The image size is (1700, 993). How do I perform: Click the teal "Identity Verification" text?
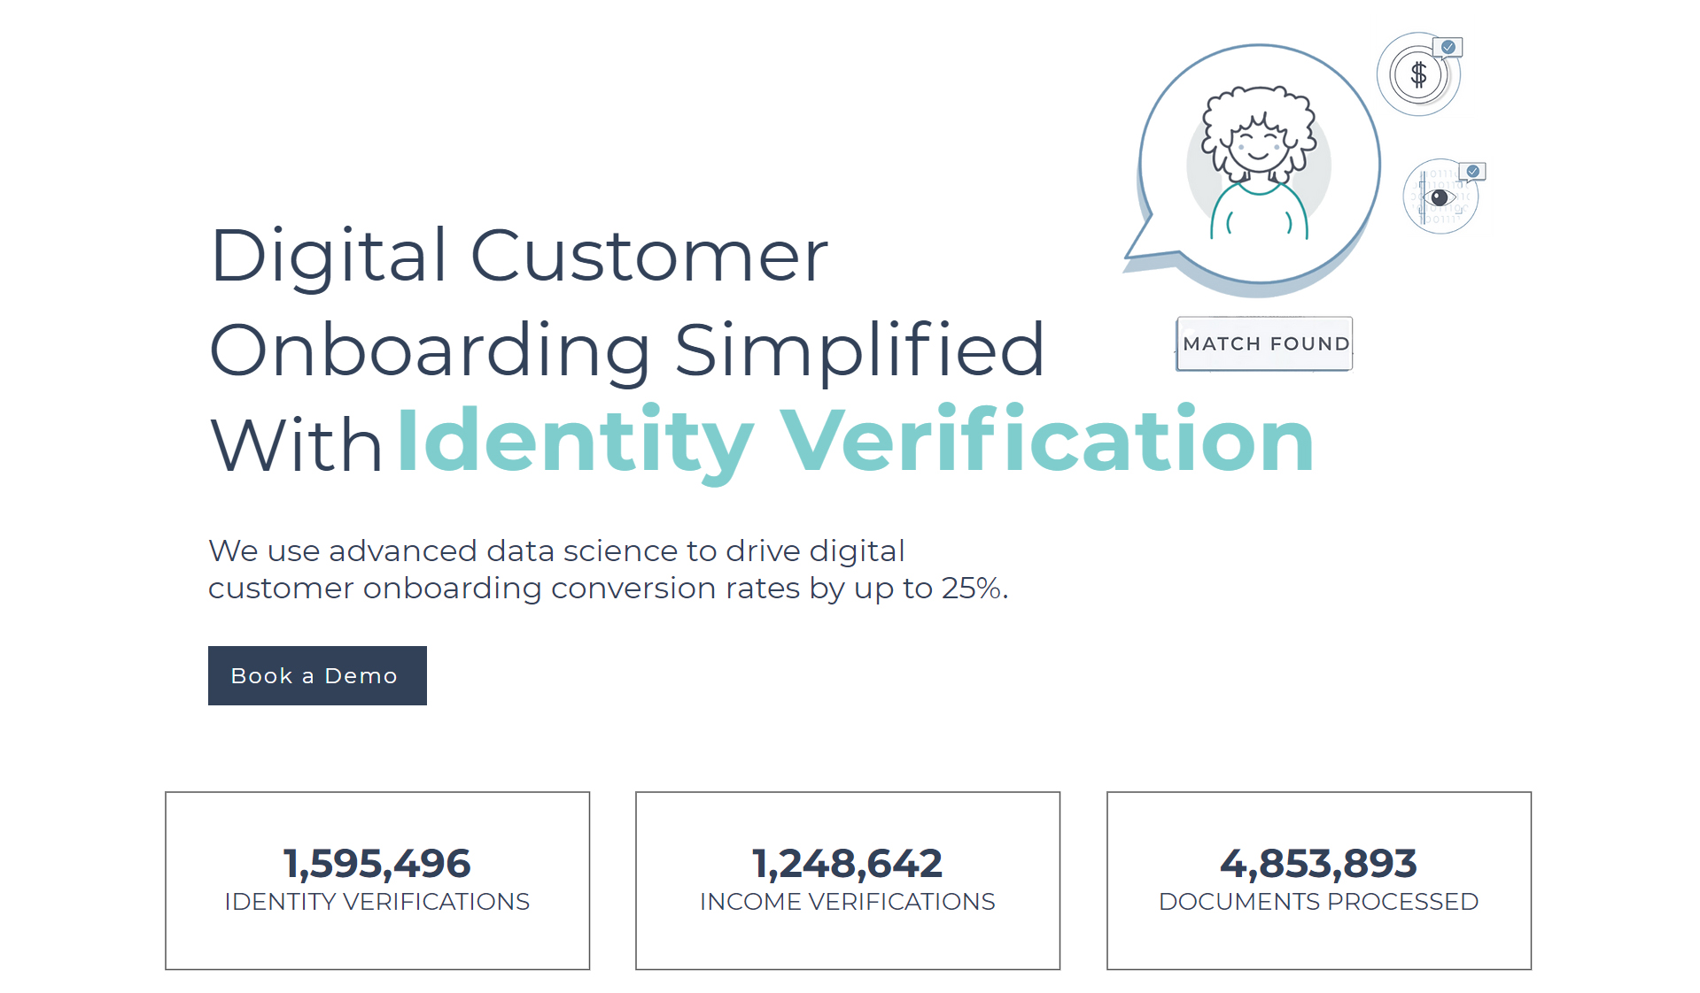855,440
